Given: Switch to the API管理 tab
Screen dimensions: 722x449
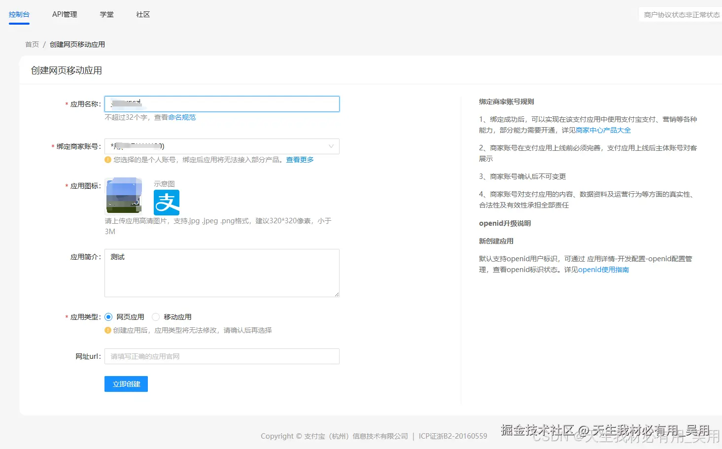Looking at the screenshot, I should 65,14.
